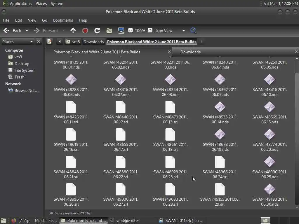The image size is (299, 224).
Task: Select the SWAN r48392 2011.06.09.nds icon
Action: (220, 80)
